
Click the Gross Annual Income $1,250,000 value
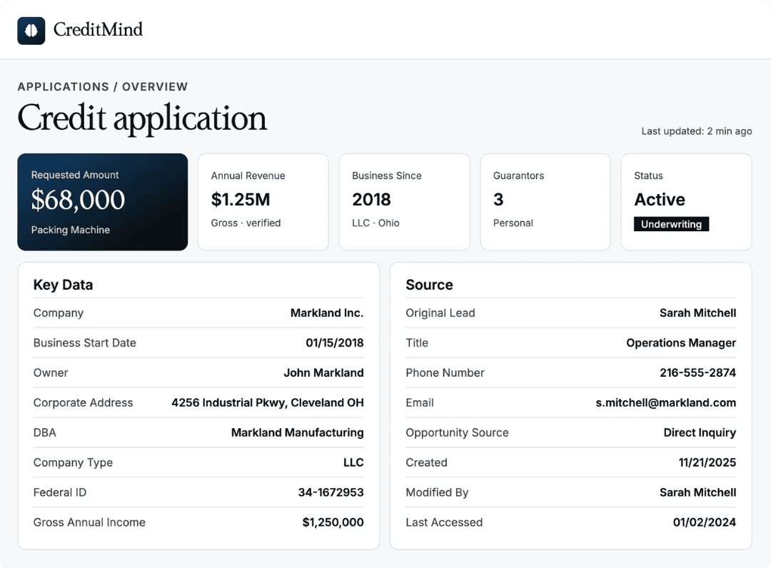[333, 522]
